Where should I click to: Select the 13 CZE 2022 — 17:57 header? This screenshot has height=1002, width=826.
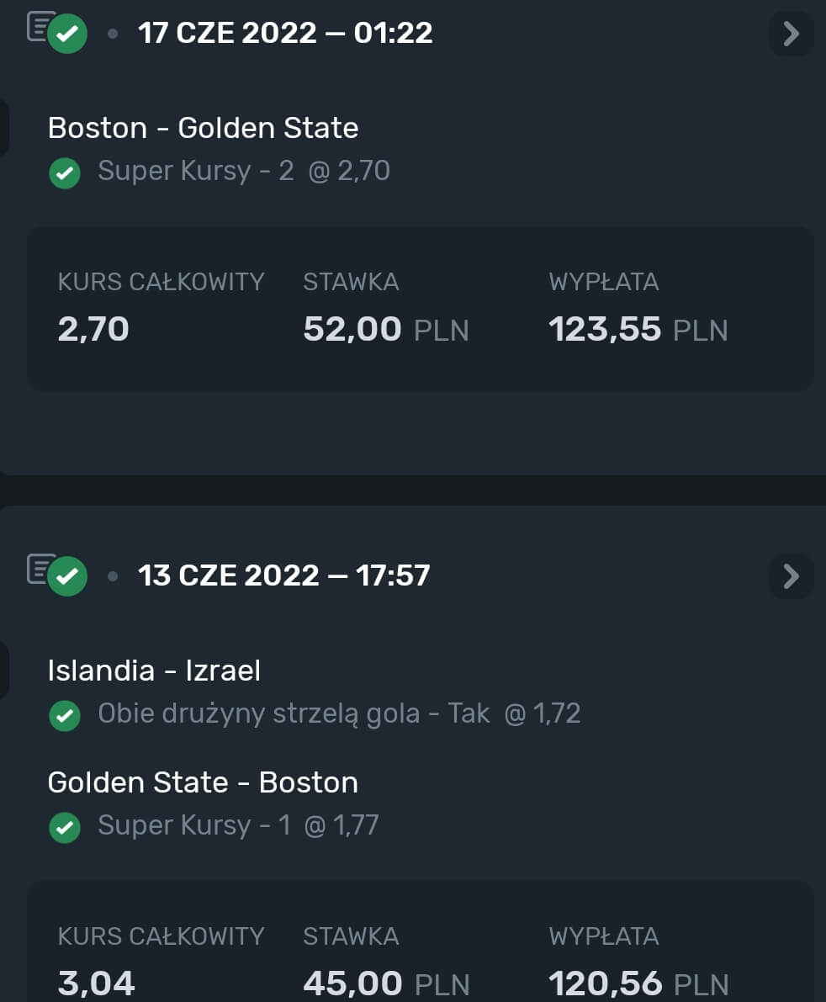click(283, 575)
